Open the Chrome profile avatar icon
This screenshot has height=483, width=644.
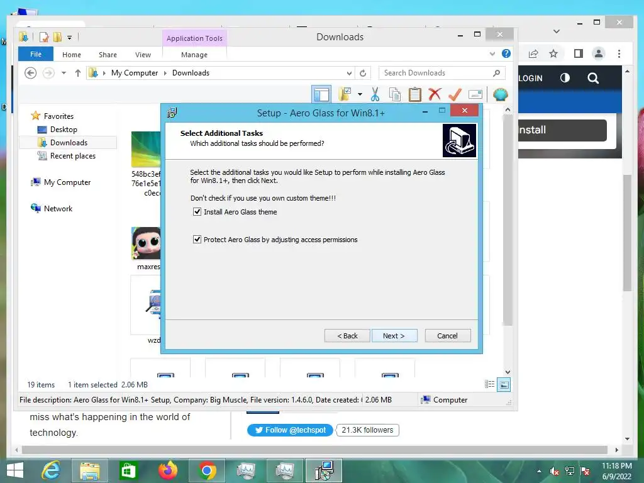[x=599, y=54]
